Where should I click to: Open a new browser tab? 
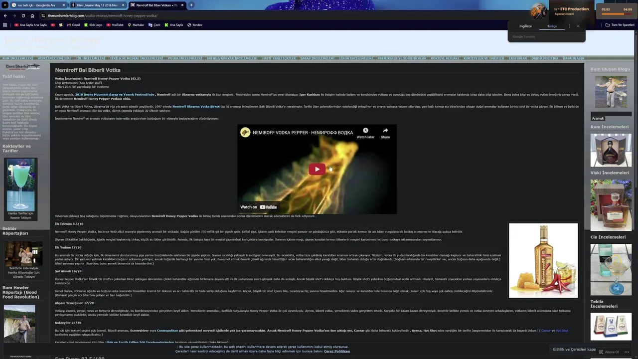click(191, 5)
